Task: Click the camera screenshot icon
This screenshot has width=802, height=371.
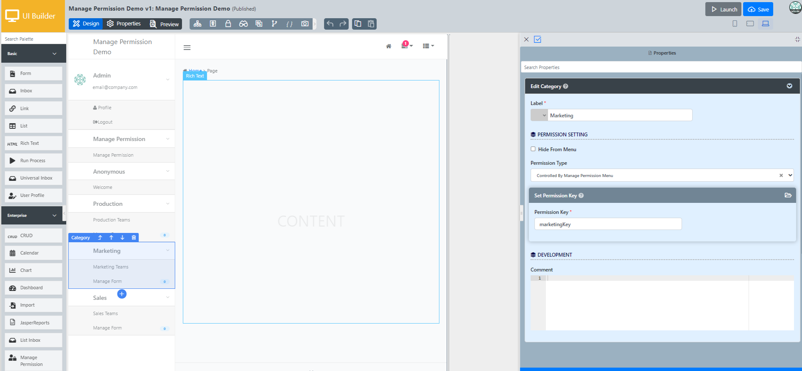Action: 305,24
